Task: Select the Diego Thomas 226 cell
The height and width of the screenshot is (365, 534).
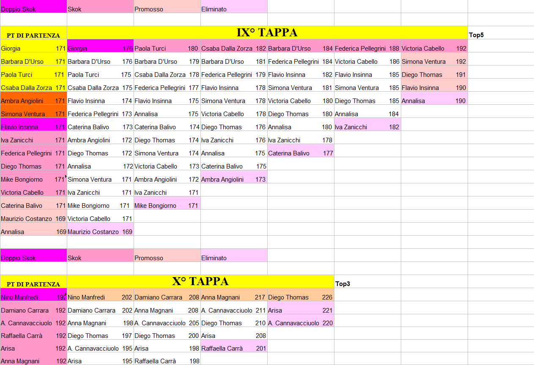Action: coord(300,297)
